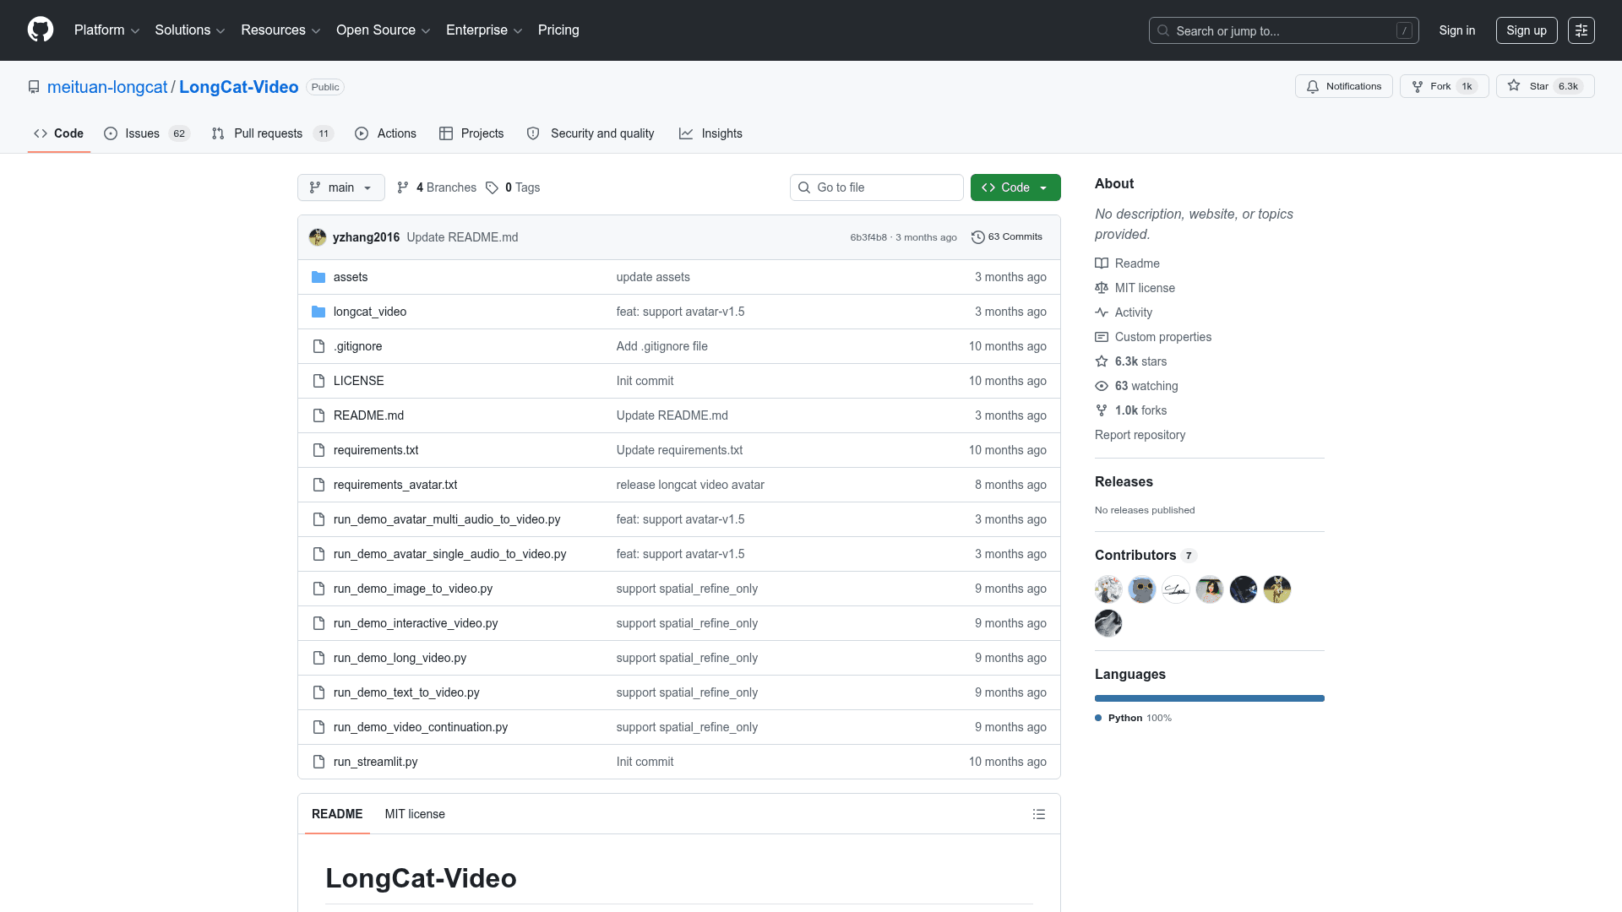Open the main branch selector dropdown
The image size is (1622, 912).
point(341,187)
